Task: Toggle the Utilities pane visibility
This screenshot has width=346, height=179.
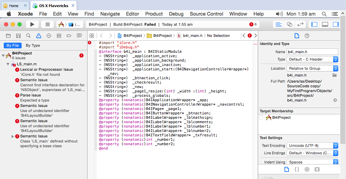Action: pos(336,24)
